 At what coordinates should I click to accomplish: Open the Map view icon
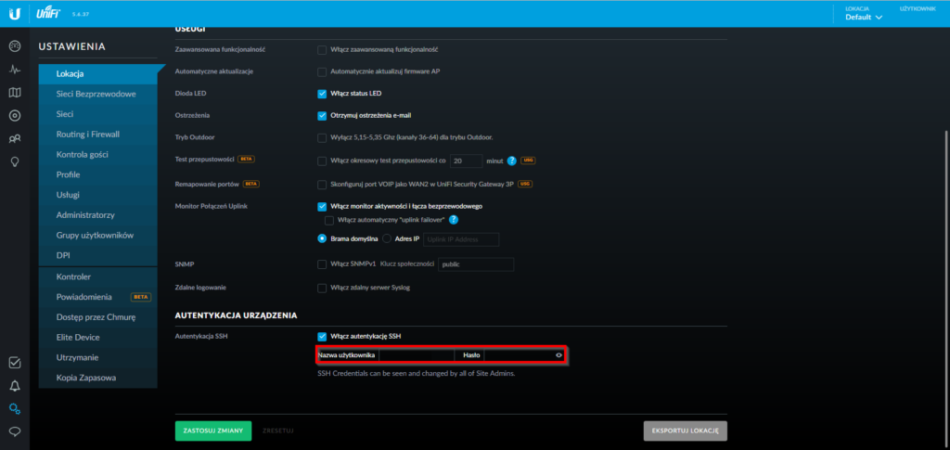tap(15, 93)
